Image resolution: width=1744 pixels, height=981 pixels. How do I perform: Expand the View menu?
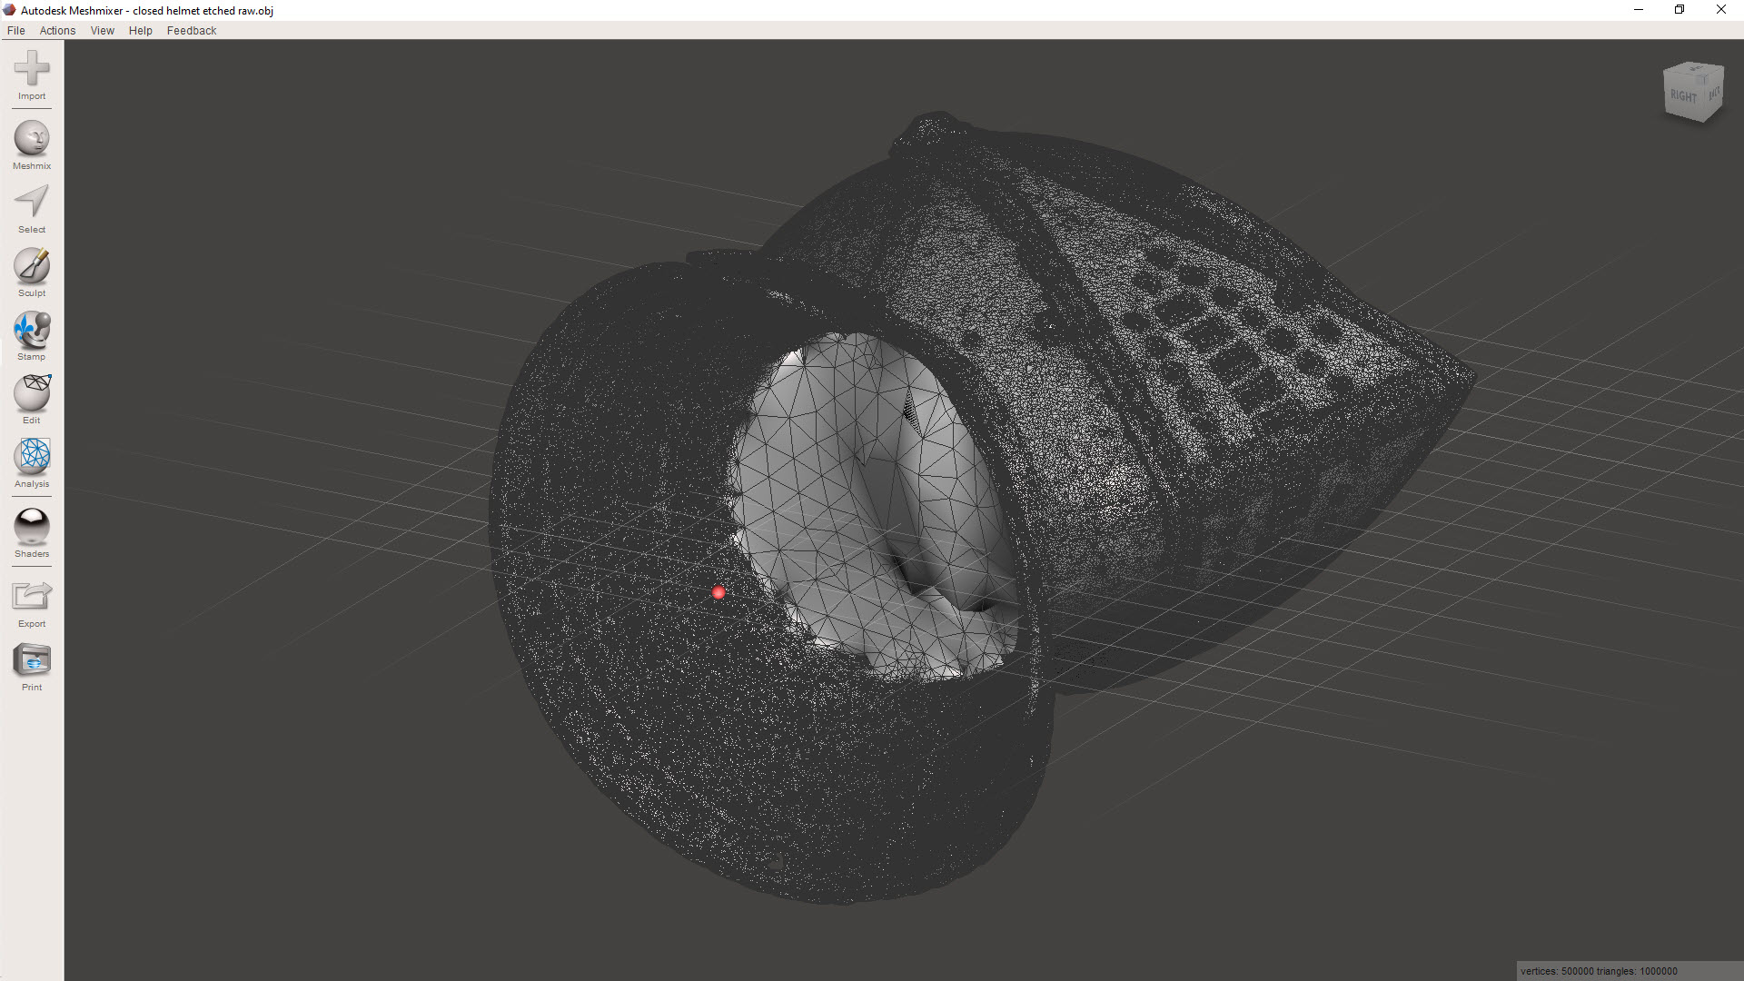102,30
